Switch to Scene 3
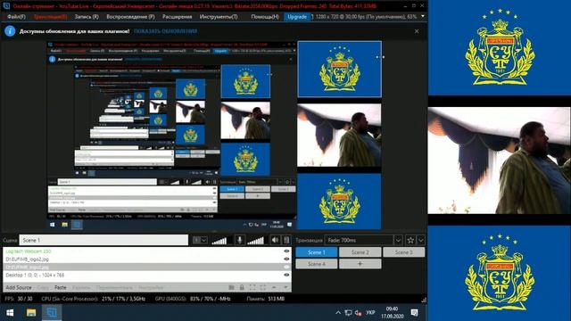This screenshot has width=571, height=321. [x=404, y=252]
